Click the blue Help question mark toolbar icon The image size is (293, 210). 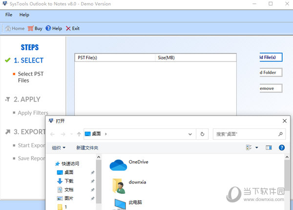[48, 28]
